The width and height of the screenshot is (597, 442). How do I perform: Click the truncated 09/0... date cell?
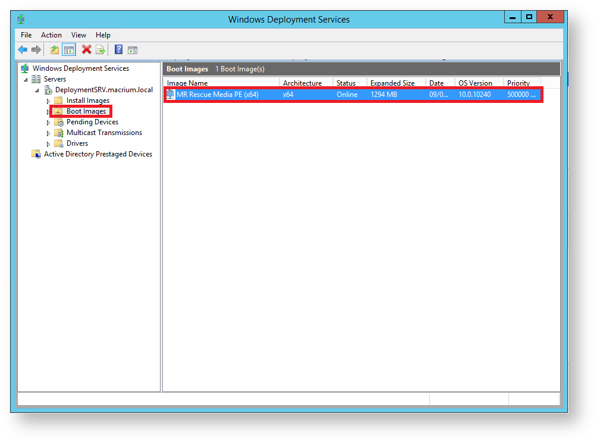pos(439,95)
